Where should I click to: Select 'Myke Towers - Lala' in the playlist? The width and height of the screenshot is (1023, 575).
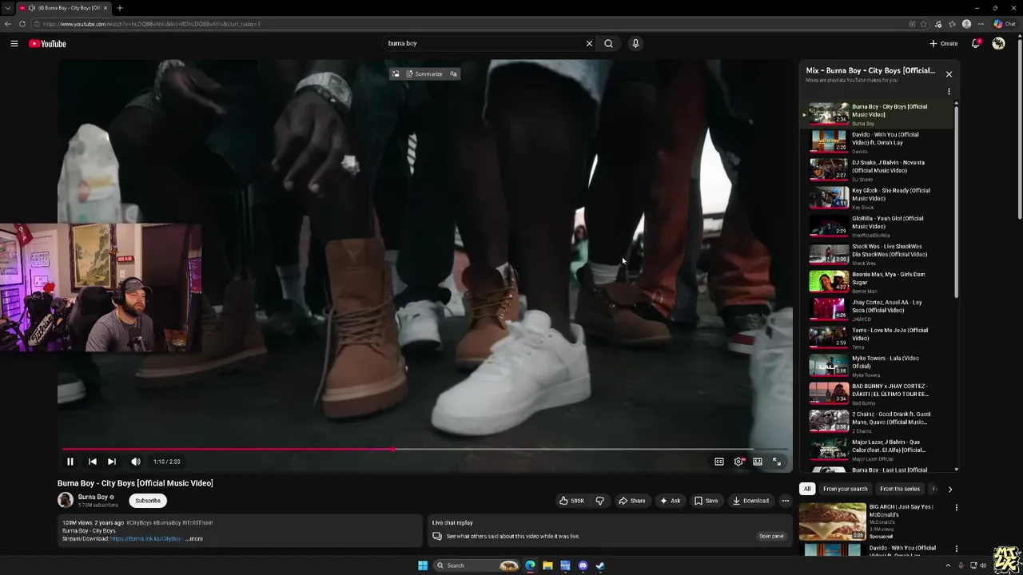coord(877,365)
